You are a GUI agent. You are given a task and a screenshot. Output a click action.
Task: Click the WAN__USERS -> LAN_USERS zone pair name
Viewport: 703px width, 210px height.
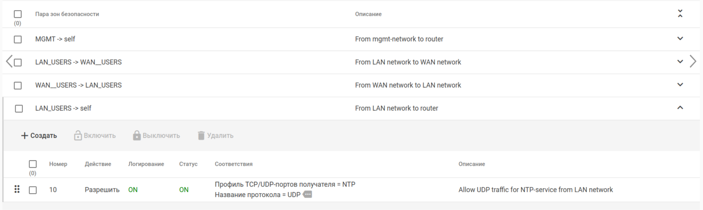[78, 85]
